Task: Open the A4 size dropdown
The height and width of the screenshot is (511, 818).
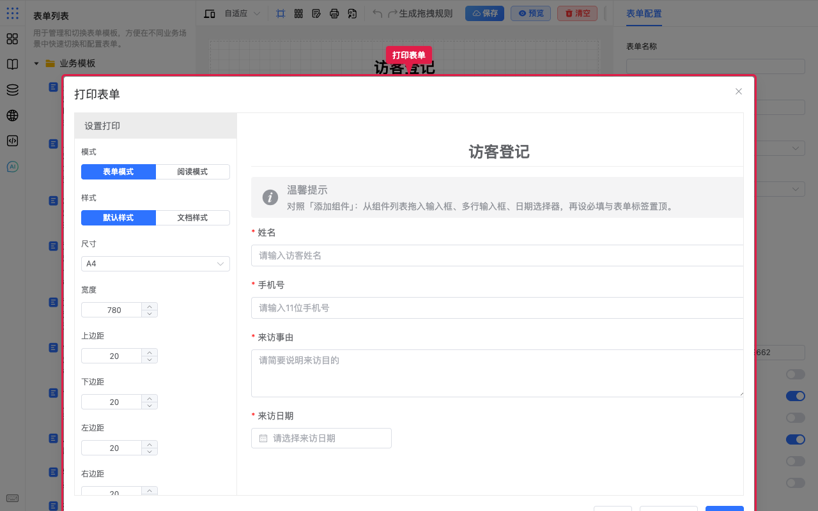Action: (x=155, y=264)
